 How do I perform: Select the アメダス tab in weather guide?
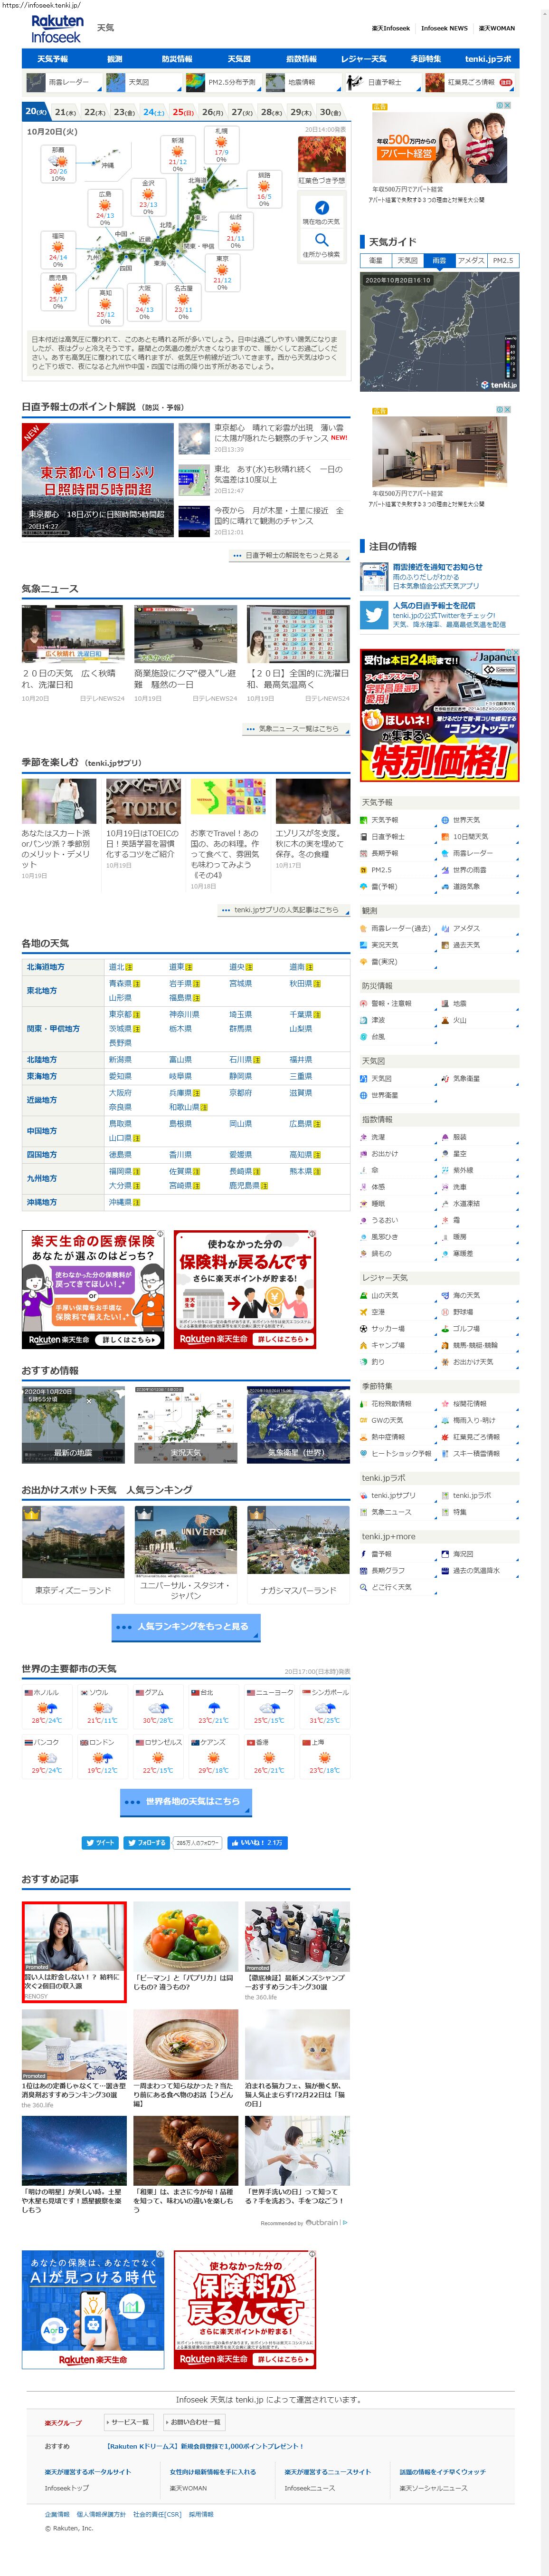click(470, 260)
